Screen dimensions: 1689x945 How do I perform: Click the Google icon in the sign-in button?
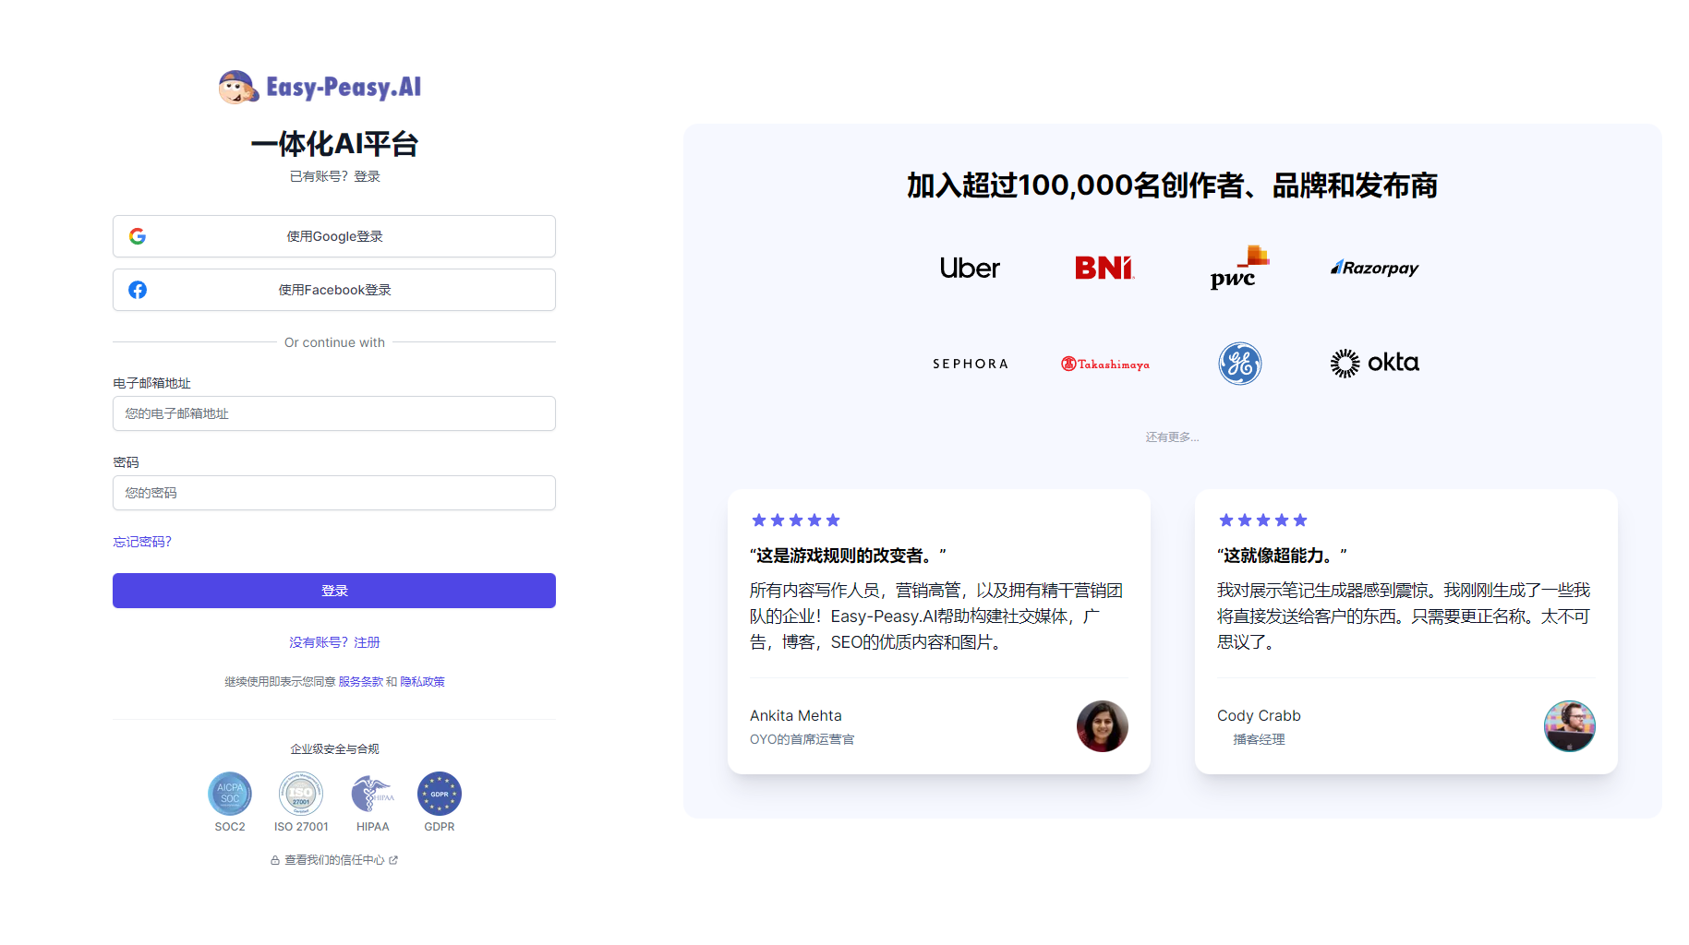(x=138, y=235)
